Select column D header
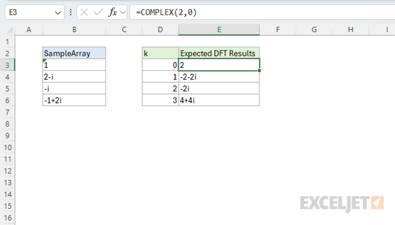The width and height of the screenshot is (395, 225). pyautogui.click(x=160, y=30)
